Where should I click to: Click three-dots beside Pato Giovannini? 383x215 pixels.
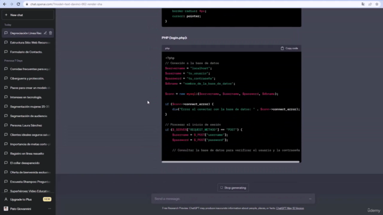[x=50, y=209]
